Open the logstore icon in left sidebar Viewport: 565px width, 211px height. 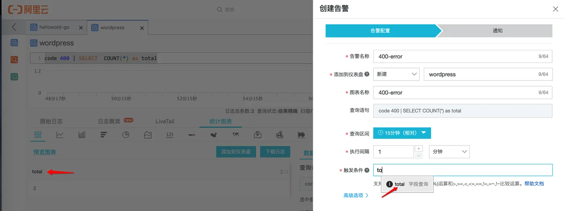click(x=14, y=43)
